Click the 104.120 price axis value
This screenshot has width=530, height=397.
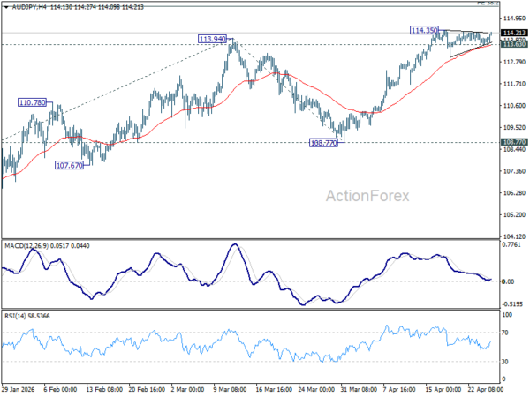pos(514,236)
